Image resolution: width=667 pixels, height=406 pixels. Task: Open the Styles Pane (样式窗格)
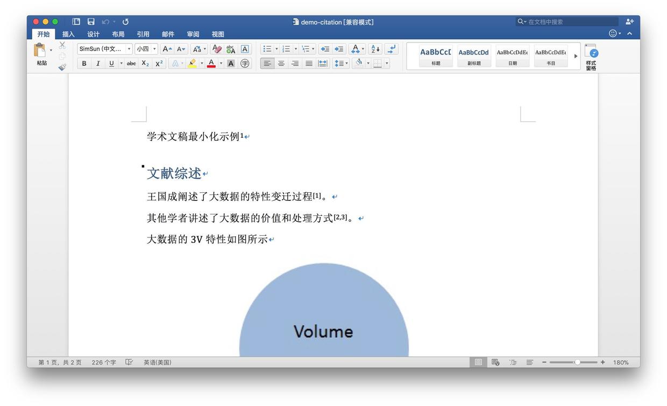click(x=591, y=57)
